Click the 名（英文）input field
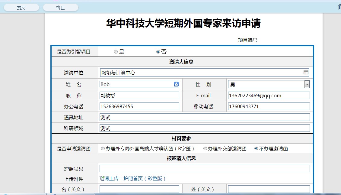Screen dimensions: 341x195 pyautogui.click(x=139, y=189)
